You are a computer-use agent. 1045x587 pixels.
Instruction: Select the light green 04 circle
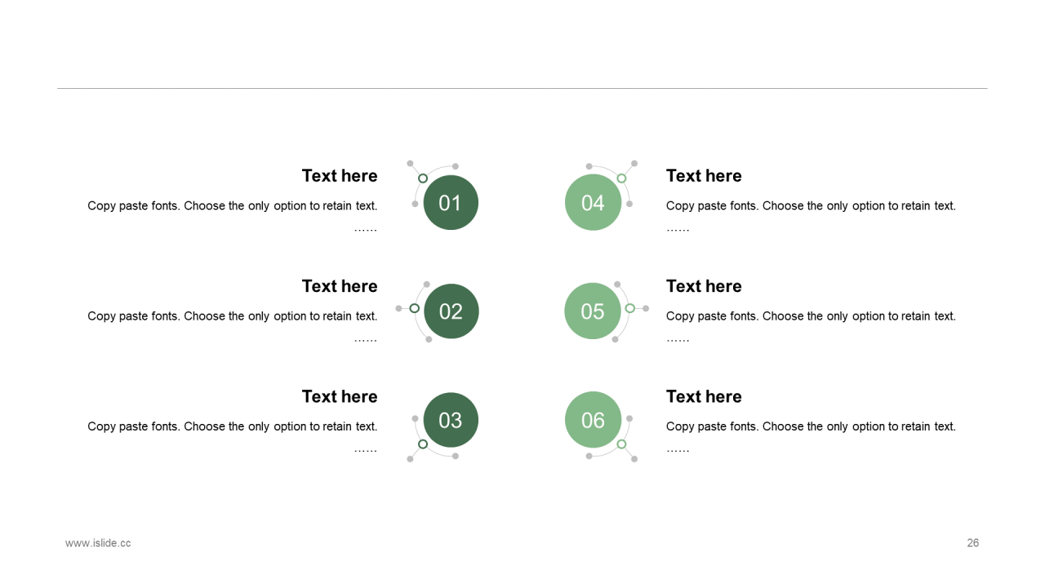pos(593,202)
